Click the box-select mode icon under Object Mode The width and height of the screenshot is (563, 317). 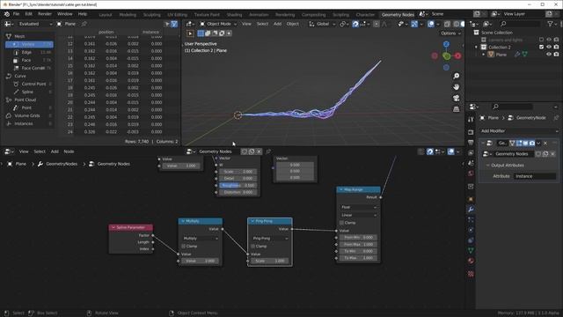pyautogui.click(x=201, y=33)
